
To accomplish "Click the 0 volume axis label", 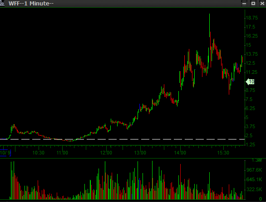I will (261, 199).
